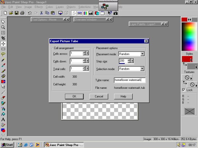Click the Cut scissors icon
The height and width of the screenshot is (148, 198).
pos(41,13)
